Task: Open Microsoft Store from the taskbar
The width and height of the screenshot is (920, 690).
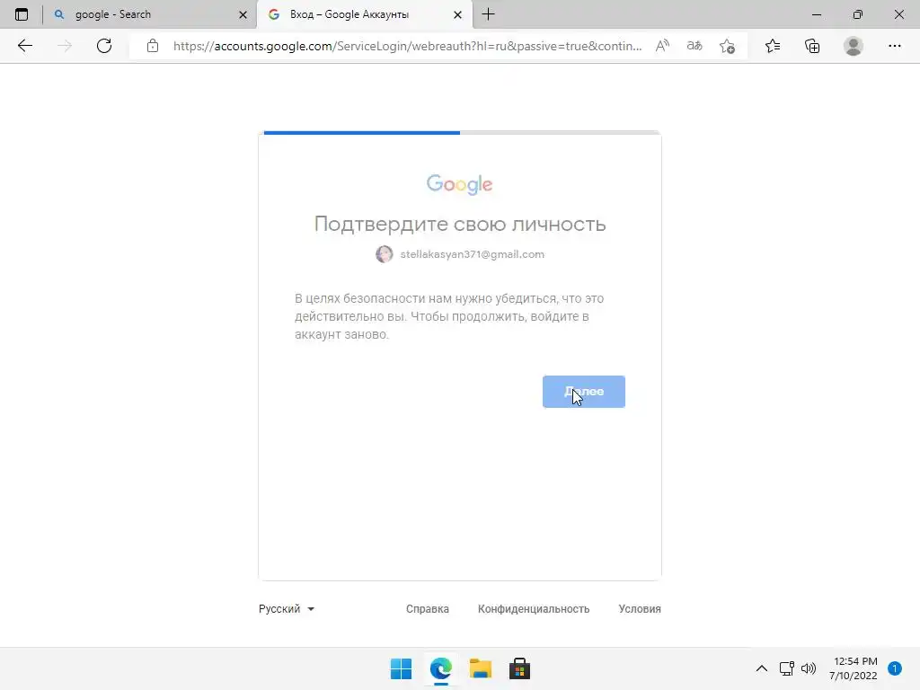Action: [519, 668]
